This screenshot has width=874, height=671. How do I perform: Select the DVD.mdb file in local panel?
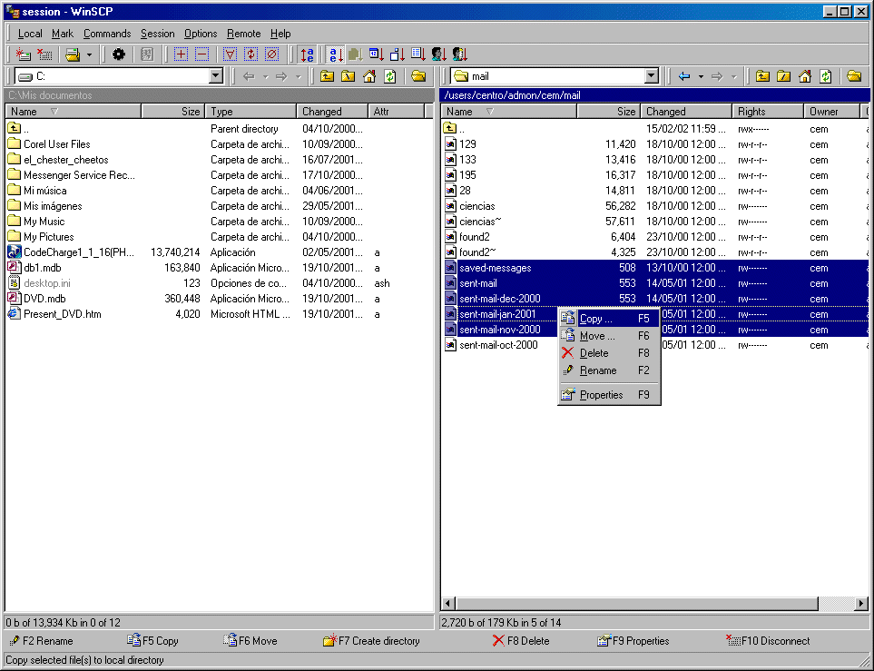click(x=44, y=299)
